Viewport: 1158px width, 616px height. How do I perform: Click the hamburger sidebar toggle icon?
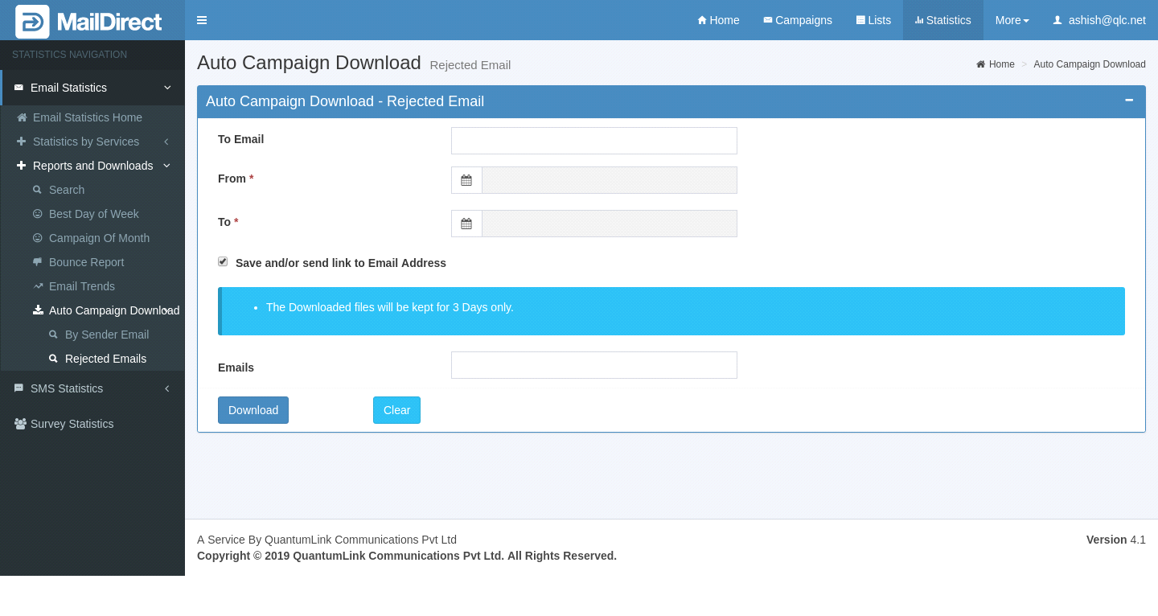tap(202, 20)
